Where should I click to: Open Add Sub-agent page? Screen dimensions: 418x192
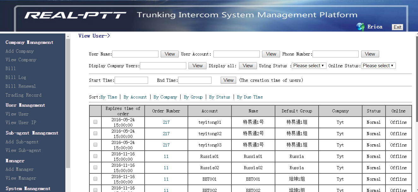22,142
